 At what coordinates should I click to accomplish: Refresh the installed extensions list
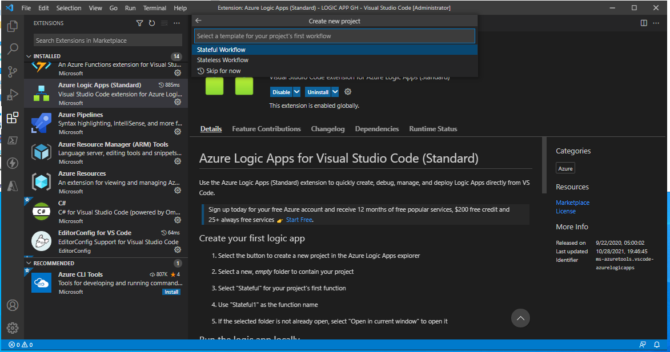pyautogui.click(x=151, y=23)
